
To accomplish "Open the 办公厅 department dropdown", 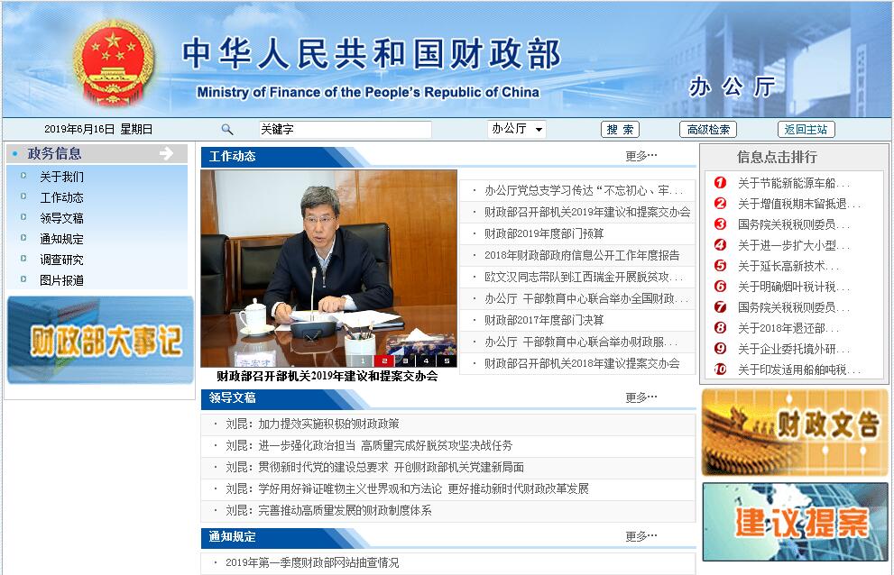I will 517,130.
